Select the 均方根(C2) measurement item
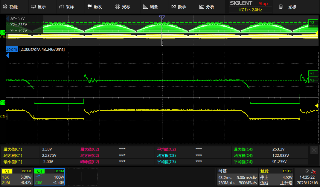 (x=90, y=156)
